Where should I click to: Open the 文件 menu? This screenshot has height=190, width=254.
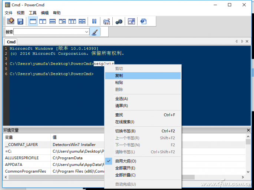9,13
